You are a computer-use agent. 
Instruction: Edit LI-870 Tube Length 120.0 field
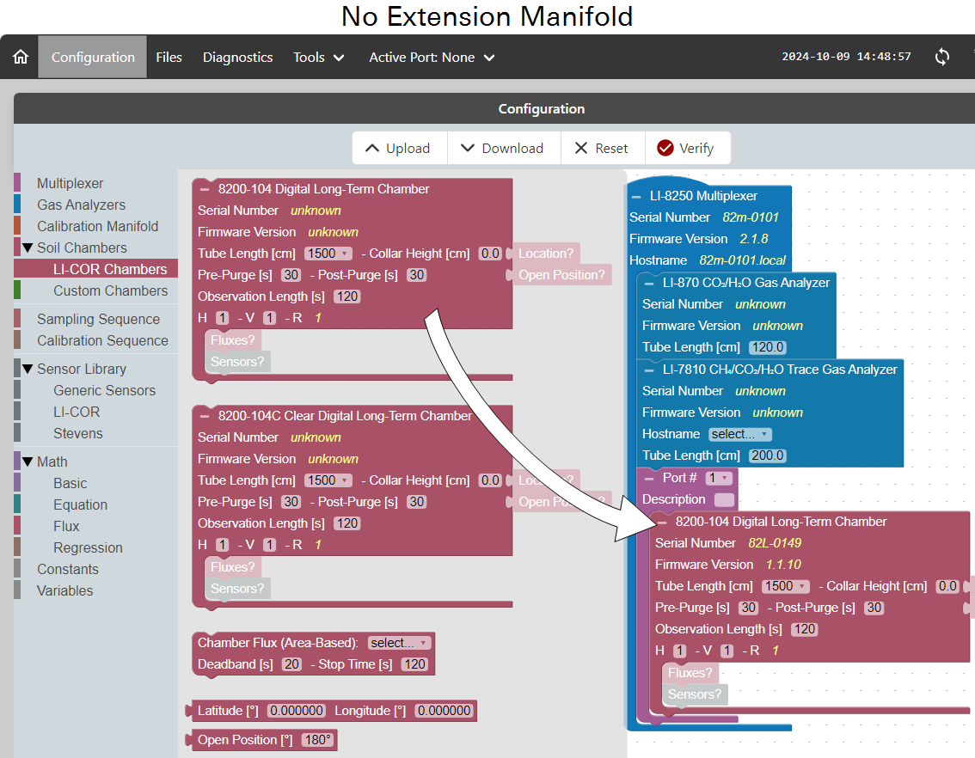(767, 347)
